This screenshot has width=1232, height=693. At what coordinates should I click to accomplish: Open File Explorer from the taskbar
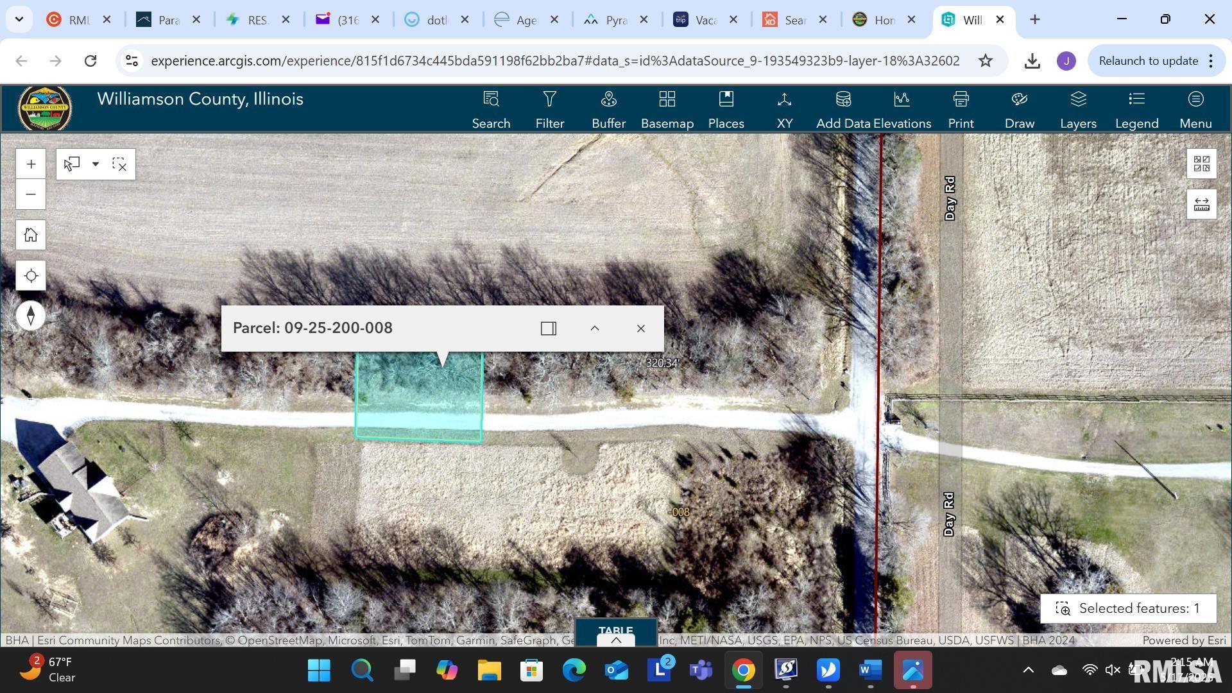pos(488,670)
